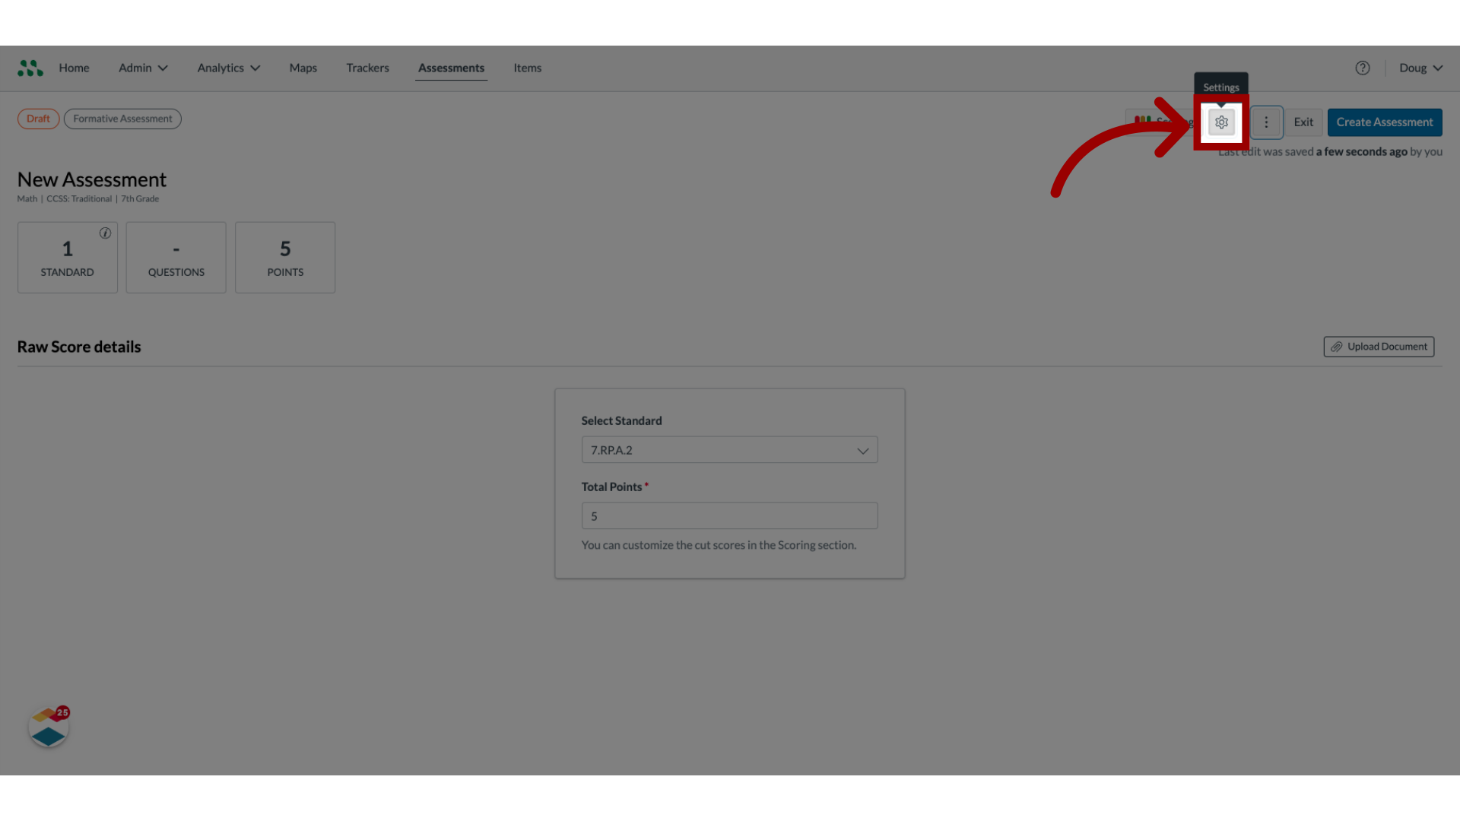Click the Draft status badge
The image size is (1460, 821).
[37, 119]
